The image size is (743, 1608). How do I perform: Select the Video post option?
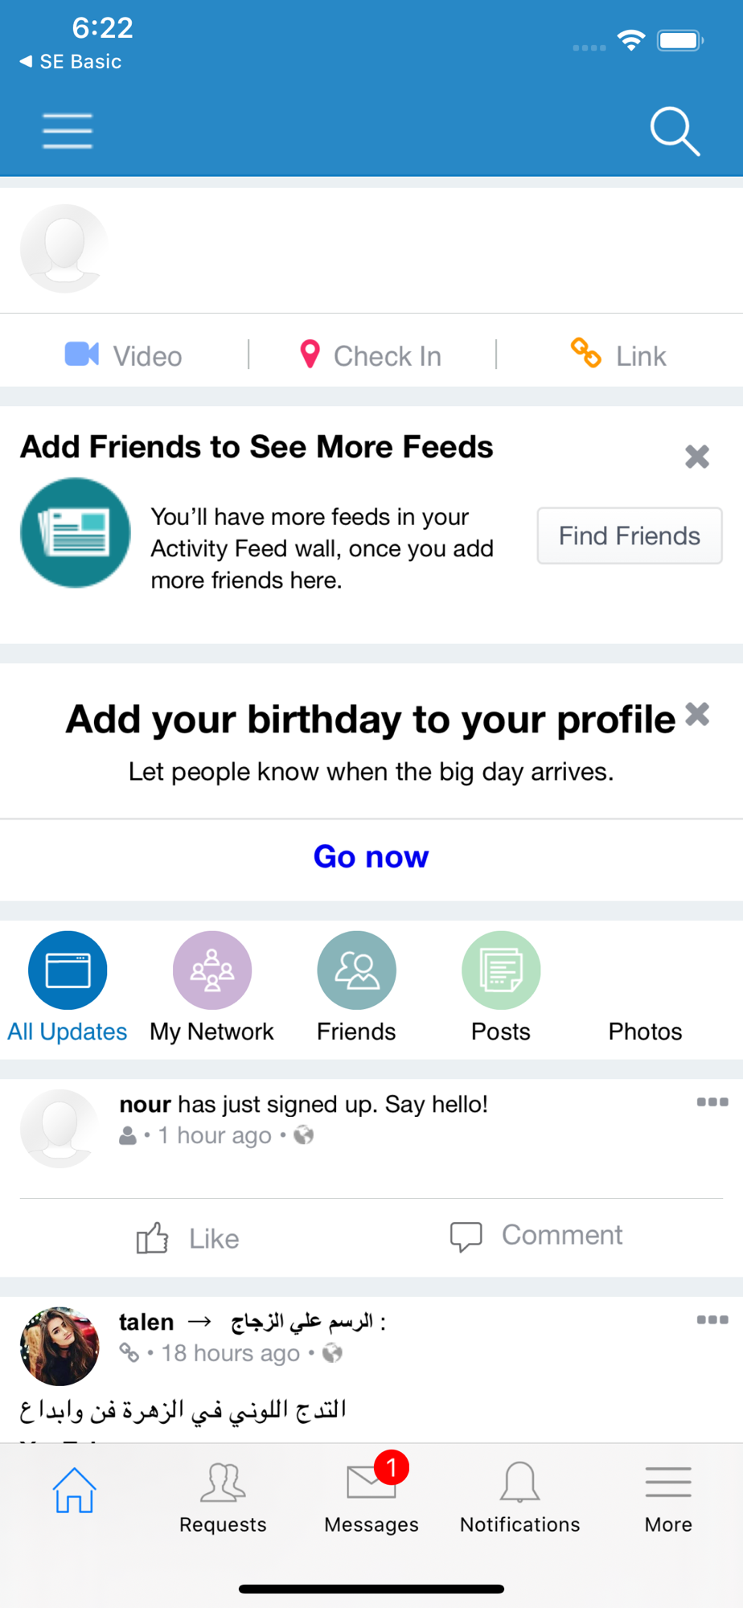[x=124, y=355]
